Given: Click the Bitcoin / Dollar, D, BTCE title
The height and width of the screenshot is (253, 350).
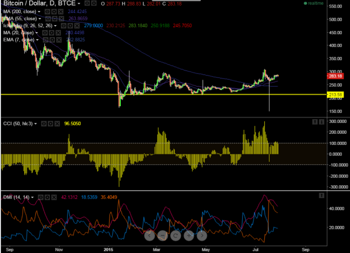Looking at the screenshot, I should click(39, 4).
